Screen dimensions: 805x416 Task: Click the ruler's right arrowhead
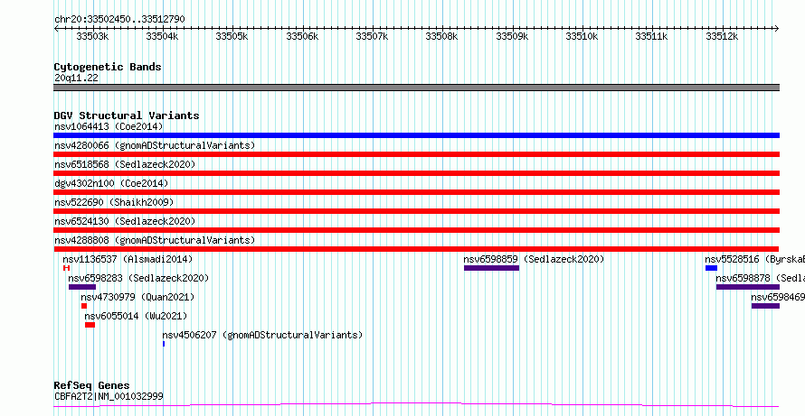(777, 29)
